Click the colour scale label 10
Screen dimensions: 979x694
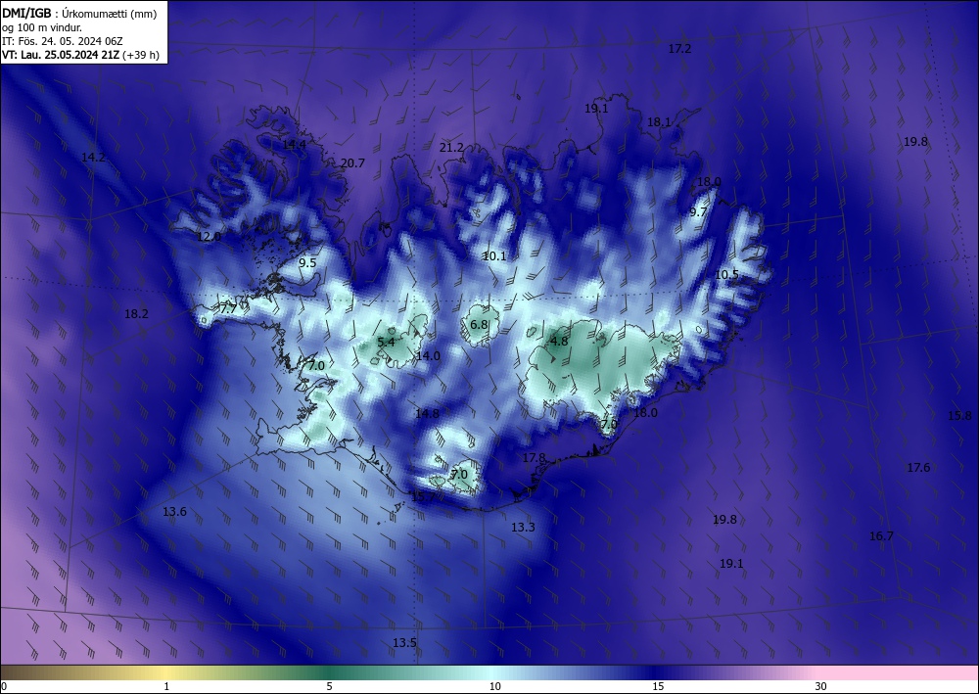point(495,686)
